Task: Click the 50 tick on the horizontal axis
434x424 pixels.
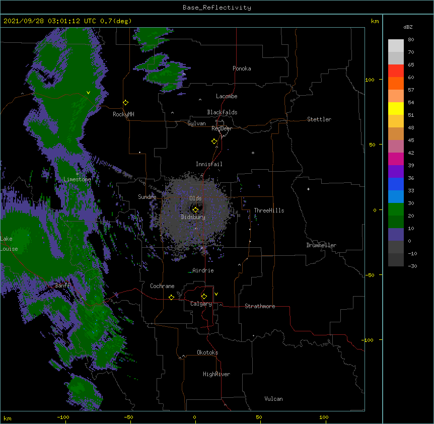Action: coord(259,417)
